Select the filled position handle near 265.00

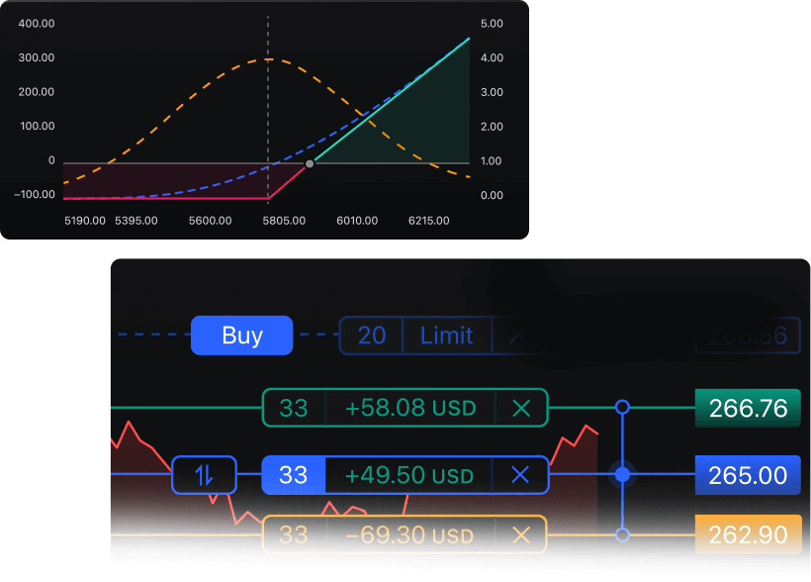click(622, 475)
